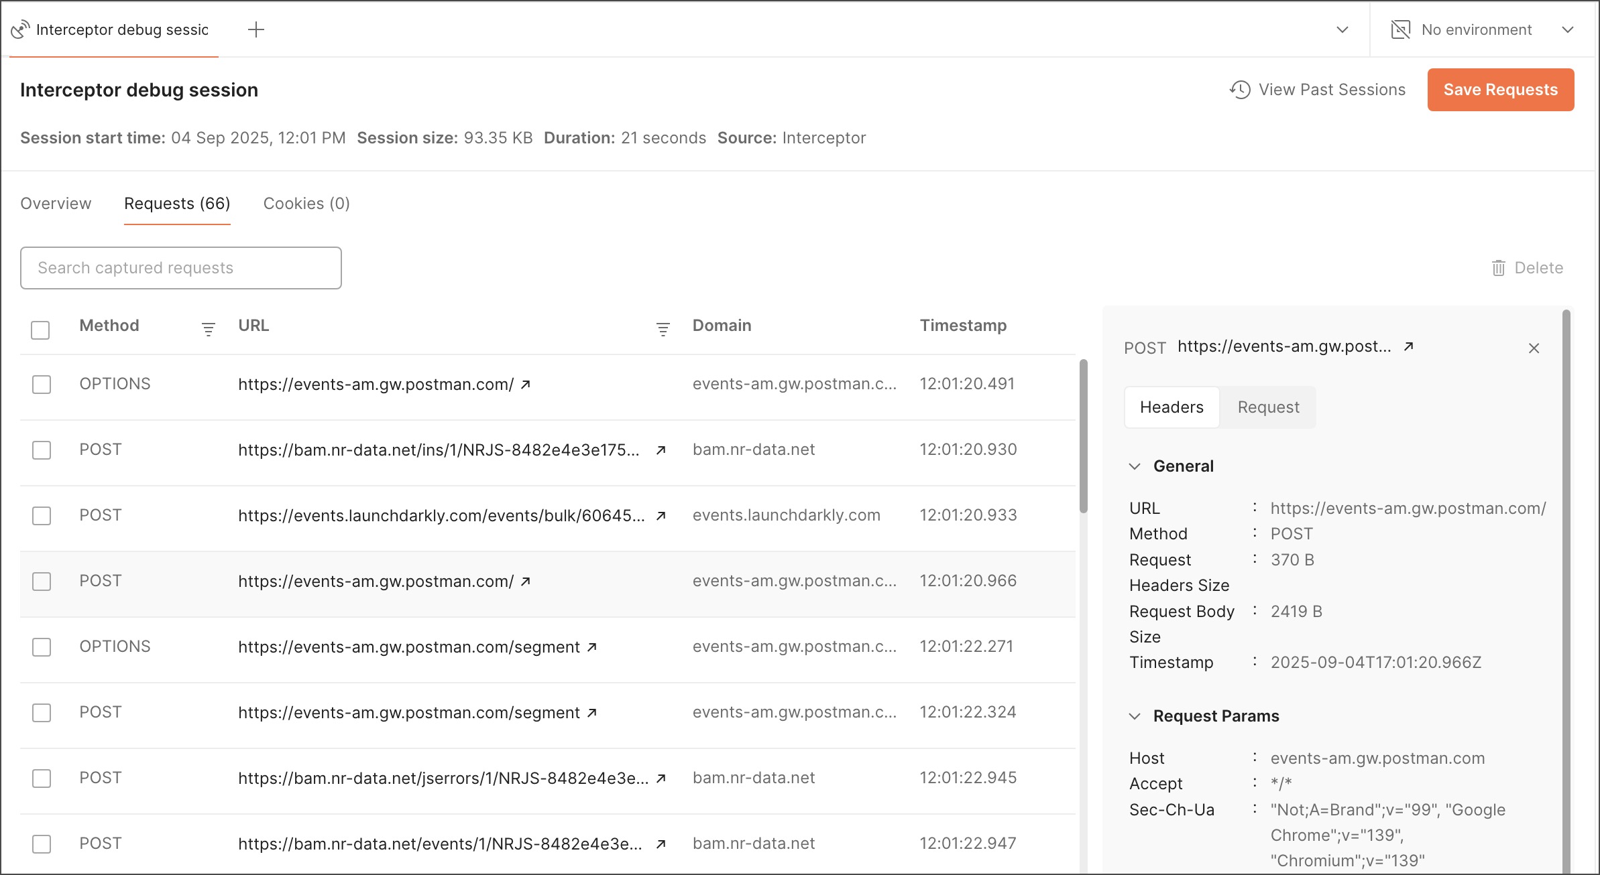Open external link for bam events URL

(661, 844)
